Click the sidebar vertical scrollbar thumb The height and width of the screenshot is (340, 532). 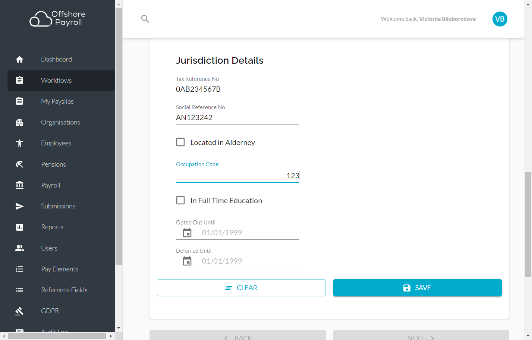pos(119,136)
